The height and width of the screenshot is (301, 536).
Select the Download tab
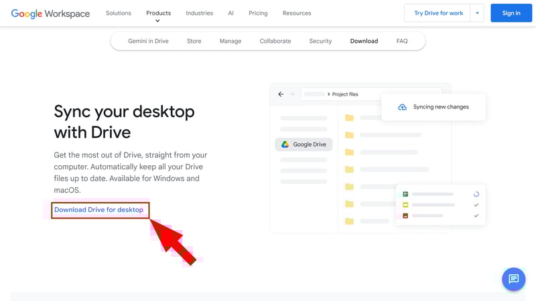[364, 41]
